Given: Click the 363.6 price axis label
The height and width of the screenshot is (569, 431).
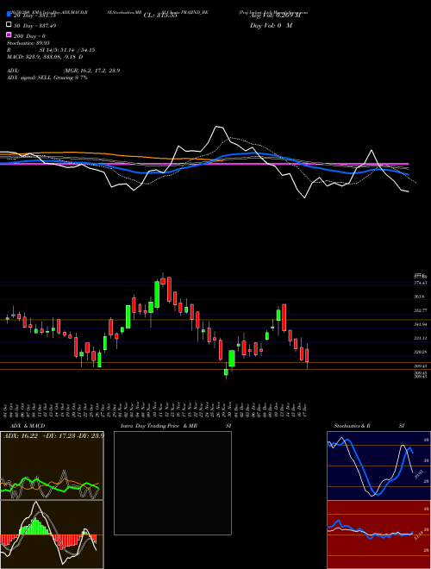Looking at the screenshot, I should (x=421, y=297).
